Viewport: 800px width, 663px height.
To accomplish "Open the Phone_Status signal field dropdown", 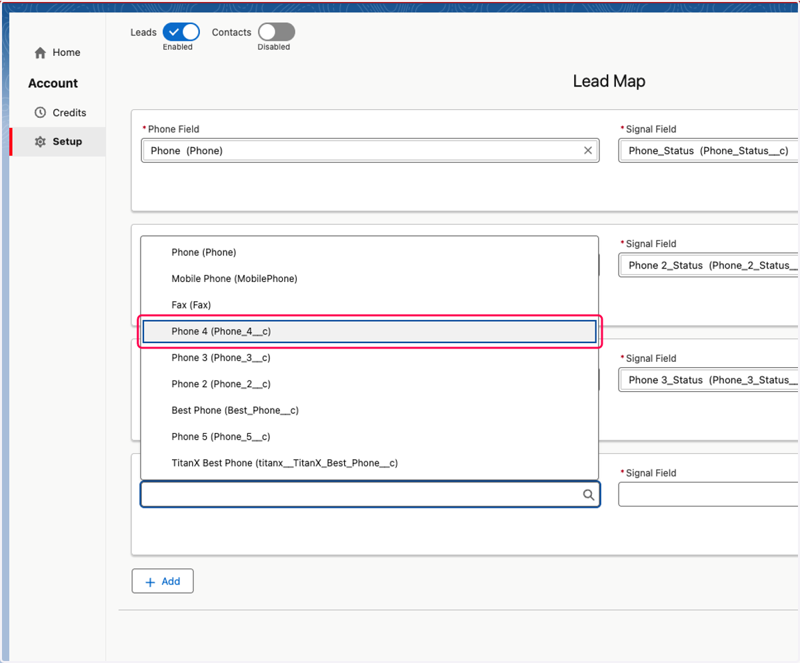I will pyautogui.click(x=709, y=151).
